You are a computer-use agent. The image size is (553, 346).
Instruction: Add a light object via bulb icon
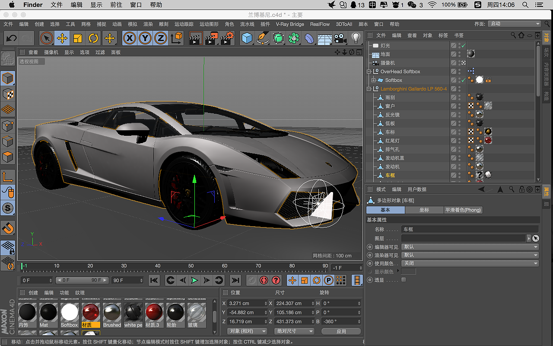click(x=356, y=38)
